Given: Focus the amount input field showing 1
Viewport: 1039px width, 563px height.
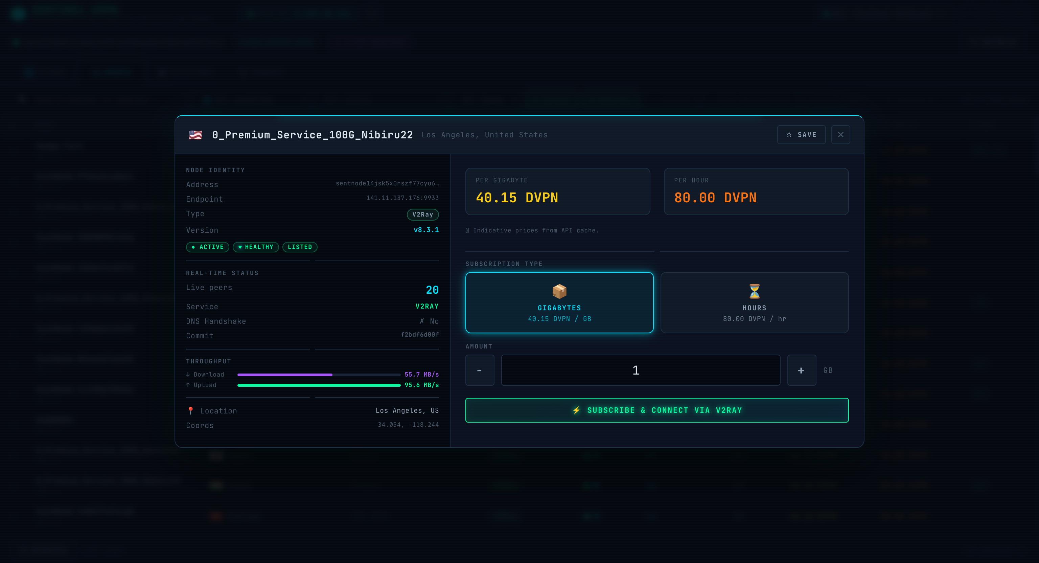Looking at the screenshot, I should tap(641, 370).
